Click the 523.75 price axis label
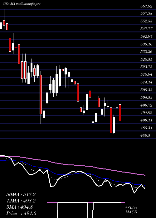Image resolution: width=156 pixels, height=218 pixels. (x=146, y=67)
